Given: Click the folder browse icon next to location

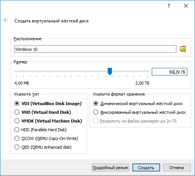Looking at the screenshot, I should 183,49.
